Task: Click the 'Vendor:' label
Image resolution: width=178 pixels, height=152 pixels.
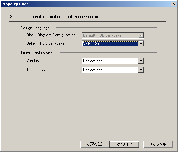Action: pos(33,61)
